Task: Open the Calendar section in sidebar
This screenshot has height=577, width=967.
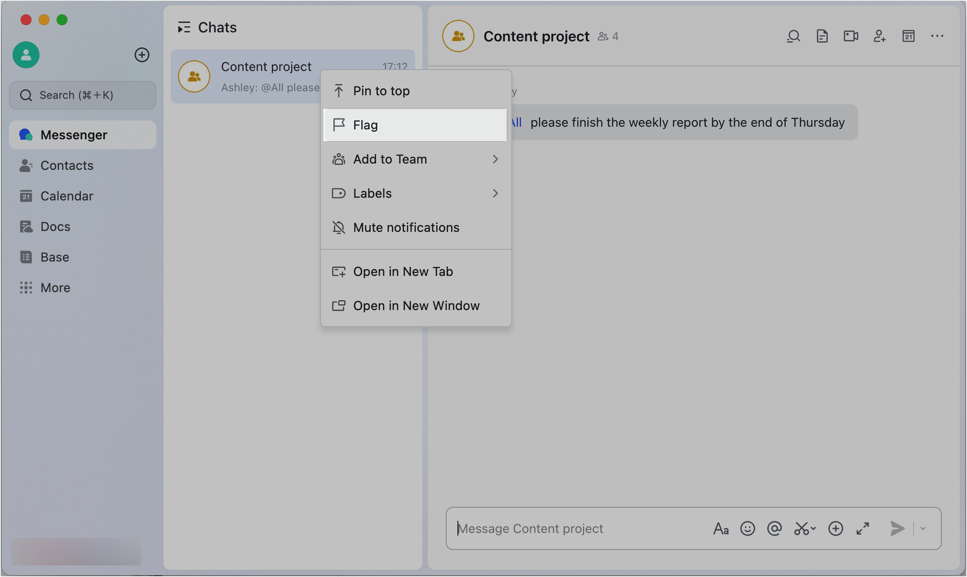Action: pos(67,196)
